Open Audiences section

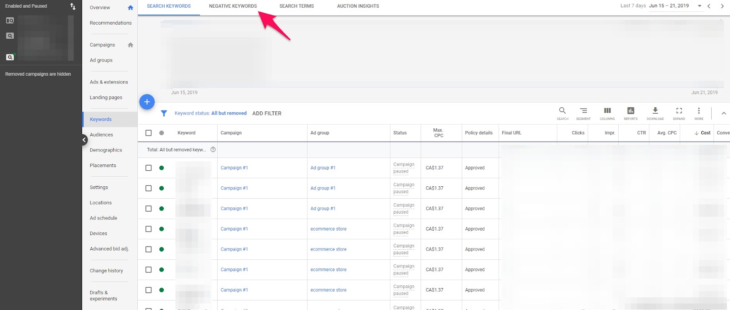point(101,135)
